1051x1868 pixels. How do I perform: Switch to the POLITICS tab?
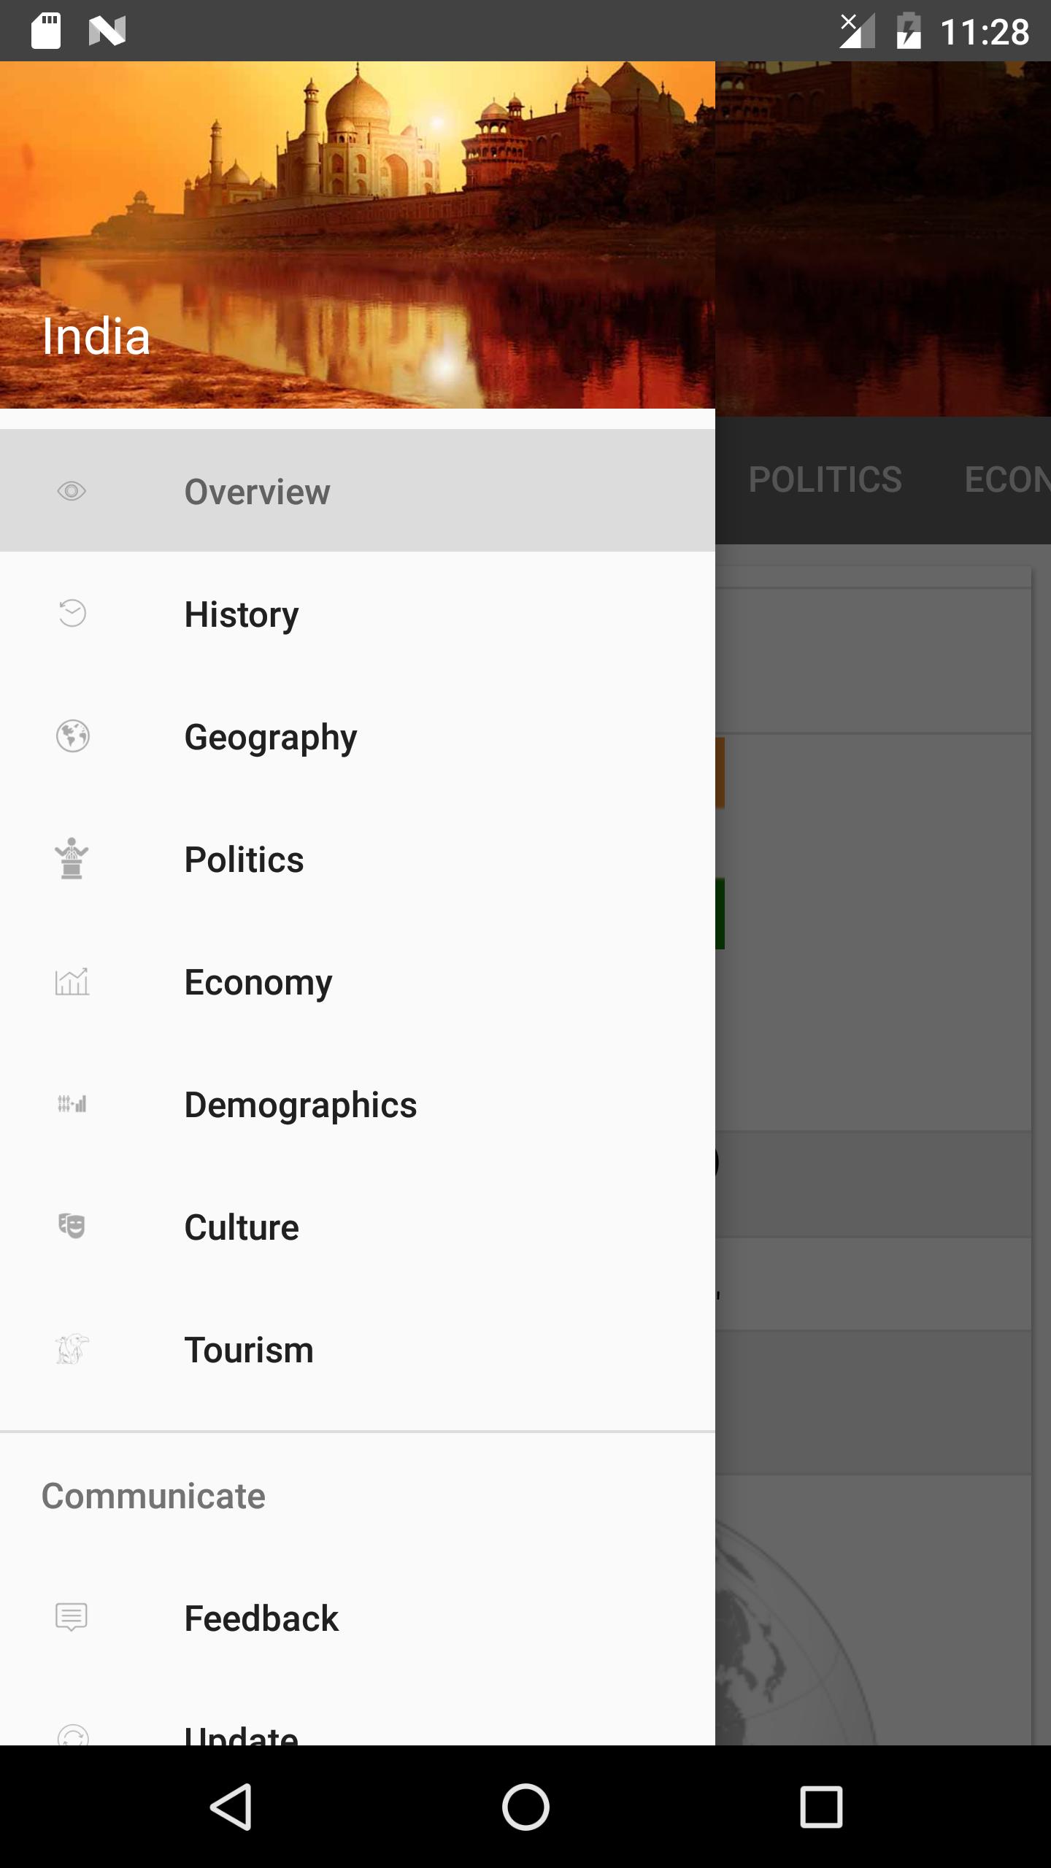coord(825,479)
